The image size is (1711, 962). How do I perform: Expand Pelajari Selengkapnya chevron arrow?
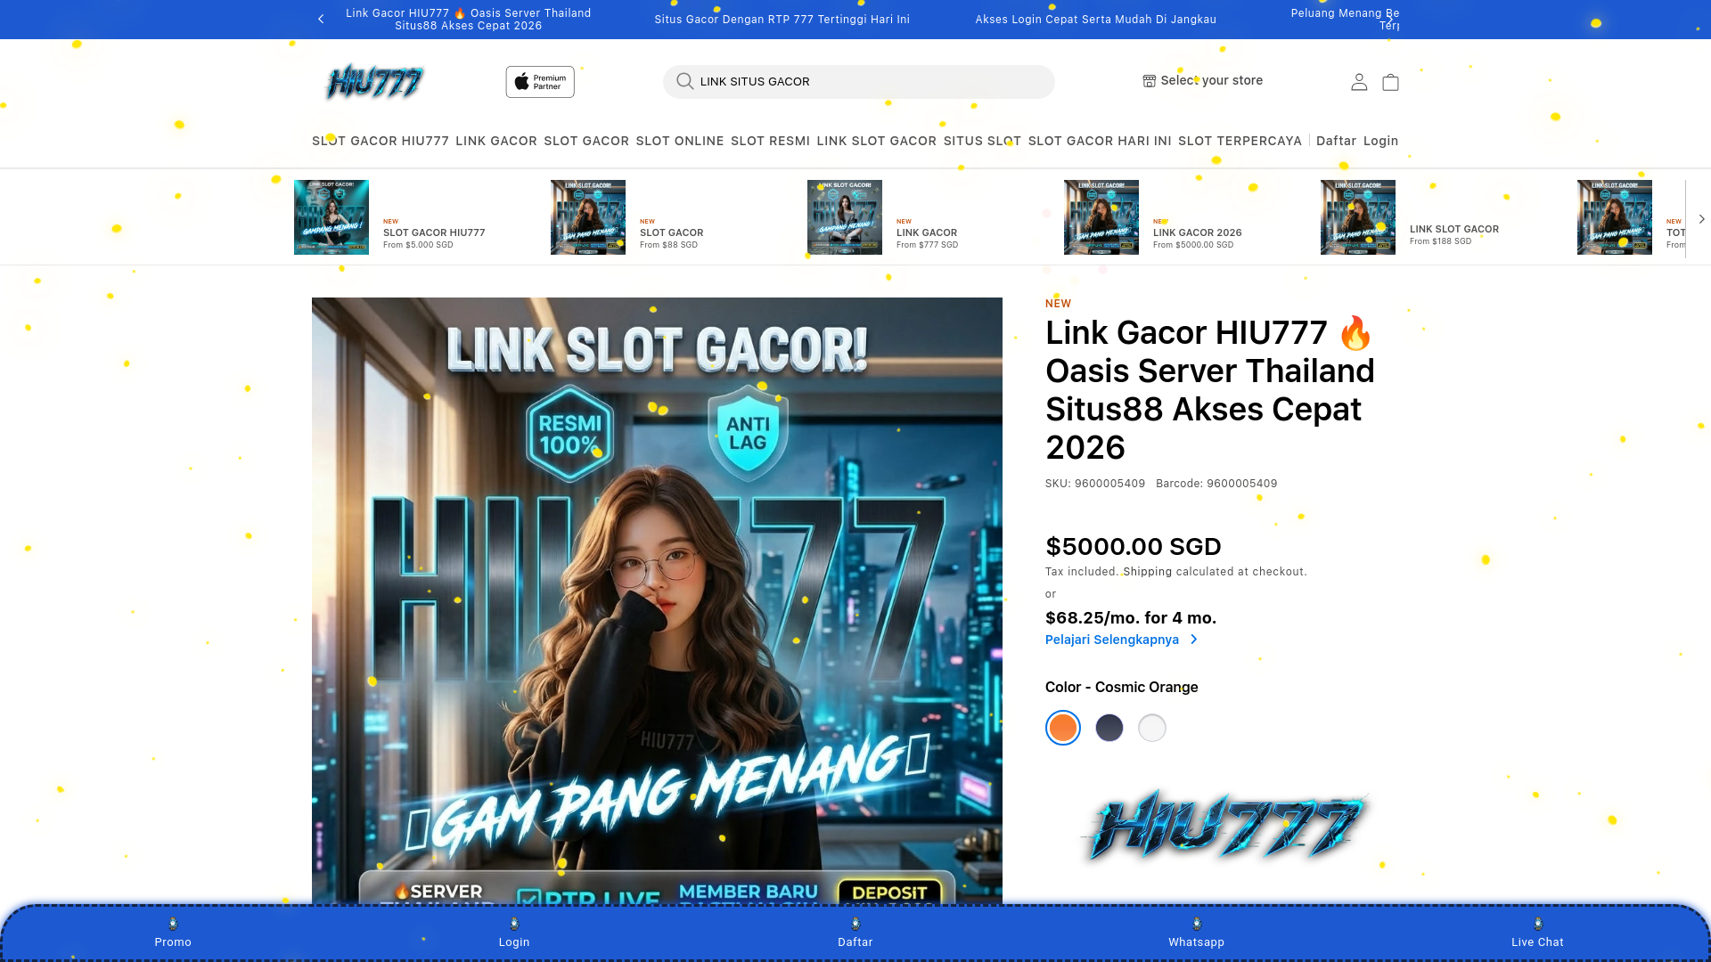pos(1194,640)
